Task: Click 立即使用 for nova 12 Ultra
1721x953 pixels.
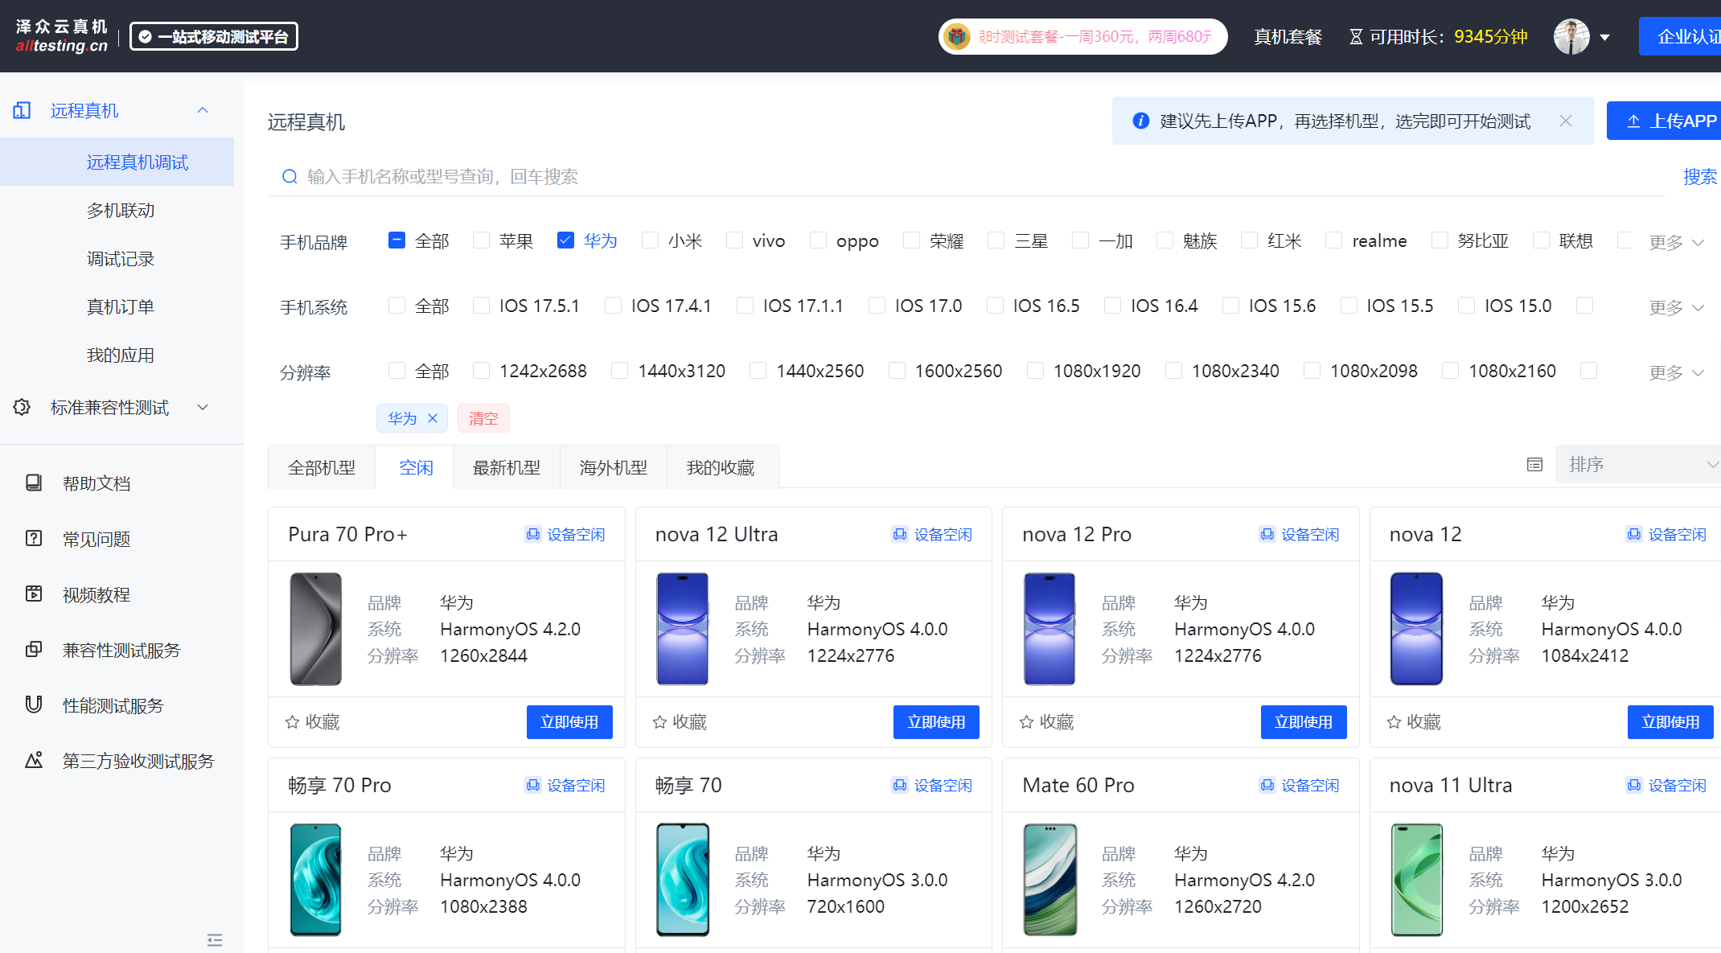Action: pos(936,722)
